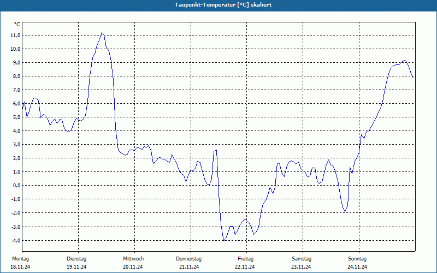This screenshot has width=437, height=273.
Task: Click the Freitag day label
Action: click(245, 259)
